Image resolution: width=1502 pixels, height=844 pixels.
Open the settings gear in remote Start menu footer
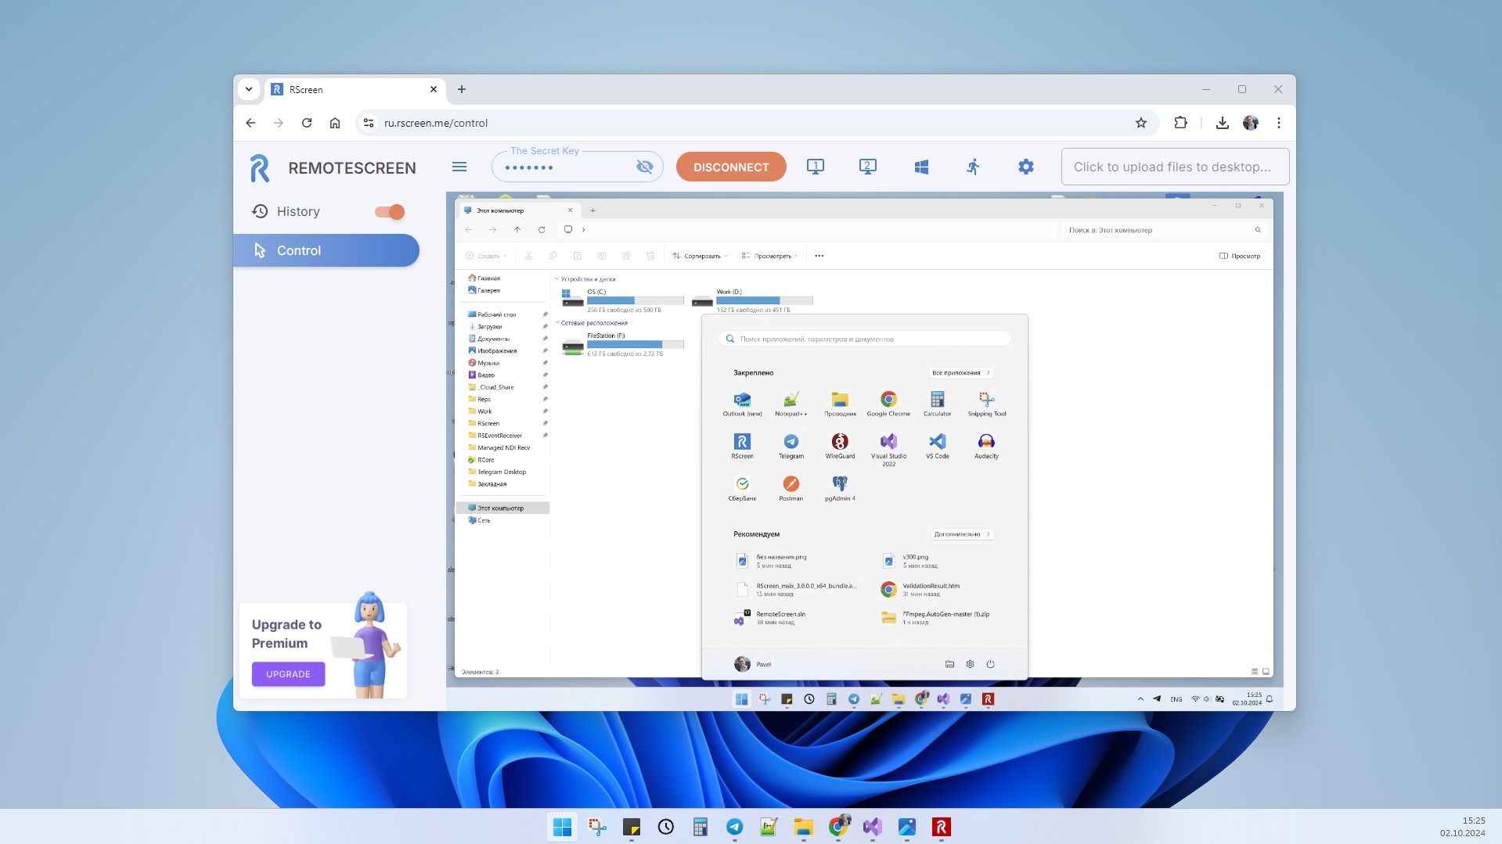tap(970, 664)
